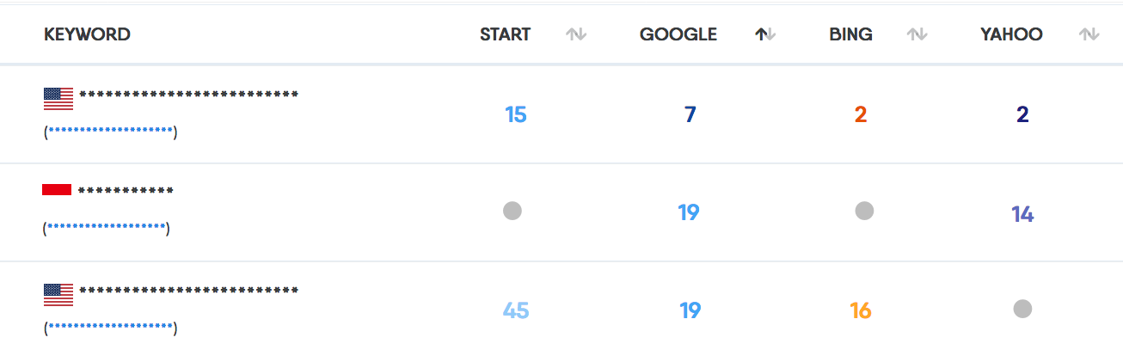Click START rank 15 value
The width and height of the screenshot is (1123, 356).
pos(516,114)
